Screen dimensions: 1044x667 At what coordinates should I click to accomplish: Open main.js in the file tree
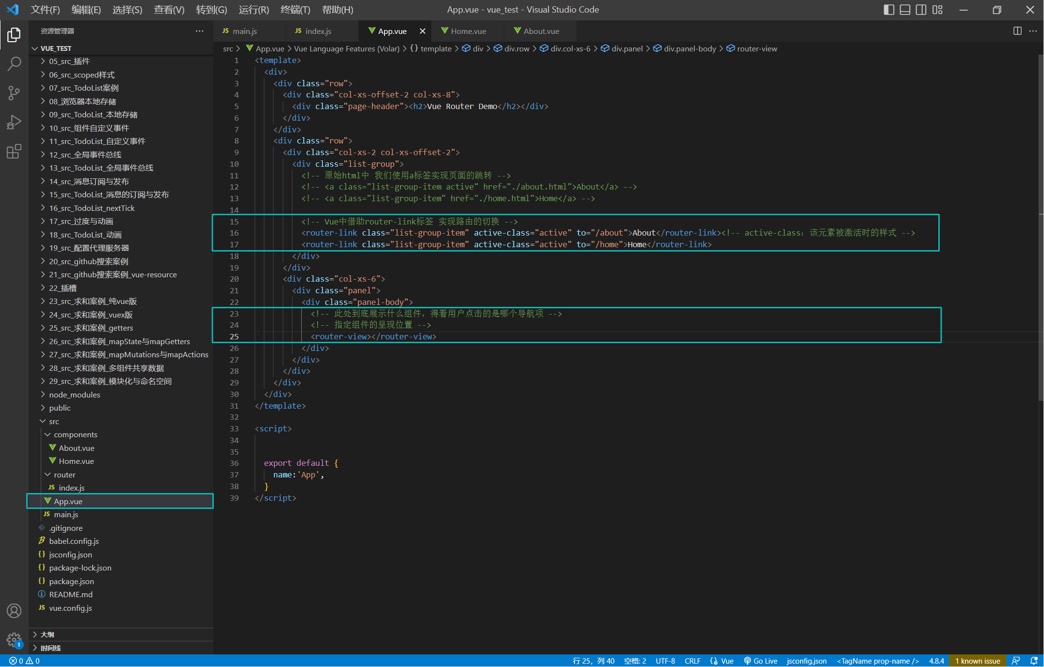coord(121,515)
